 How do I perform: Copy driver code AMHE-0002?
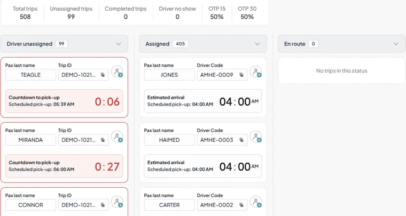coord(241,205)
